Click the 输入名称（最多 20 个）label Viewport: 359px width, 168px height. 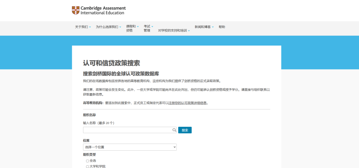99,123
